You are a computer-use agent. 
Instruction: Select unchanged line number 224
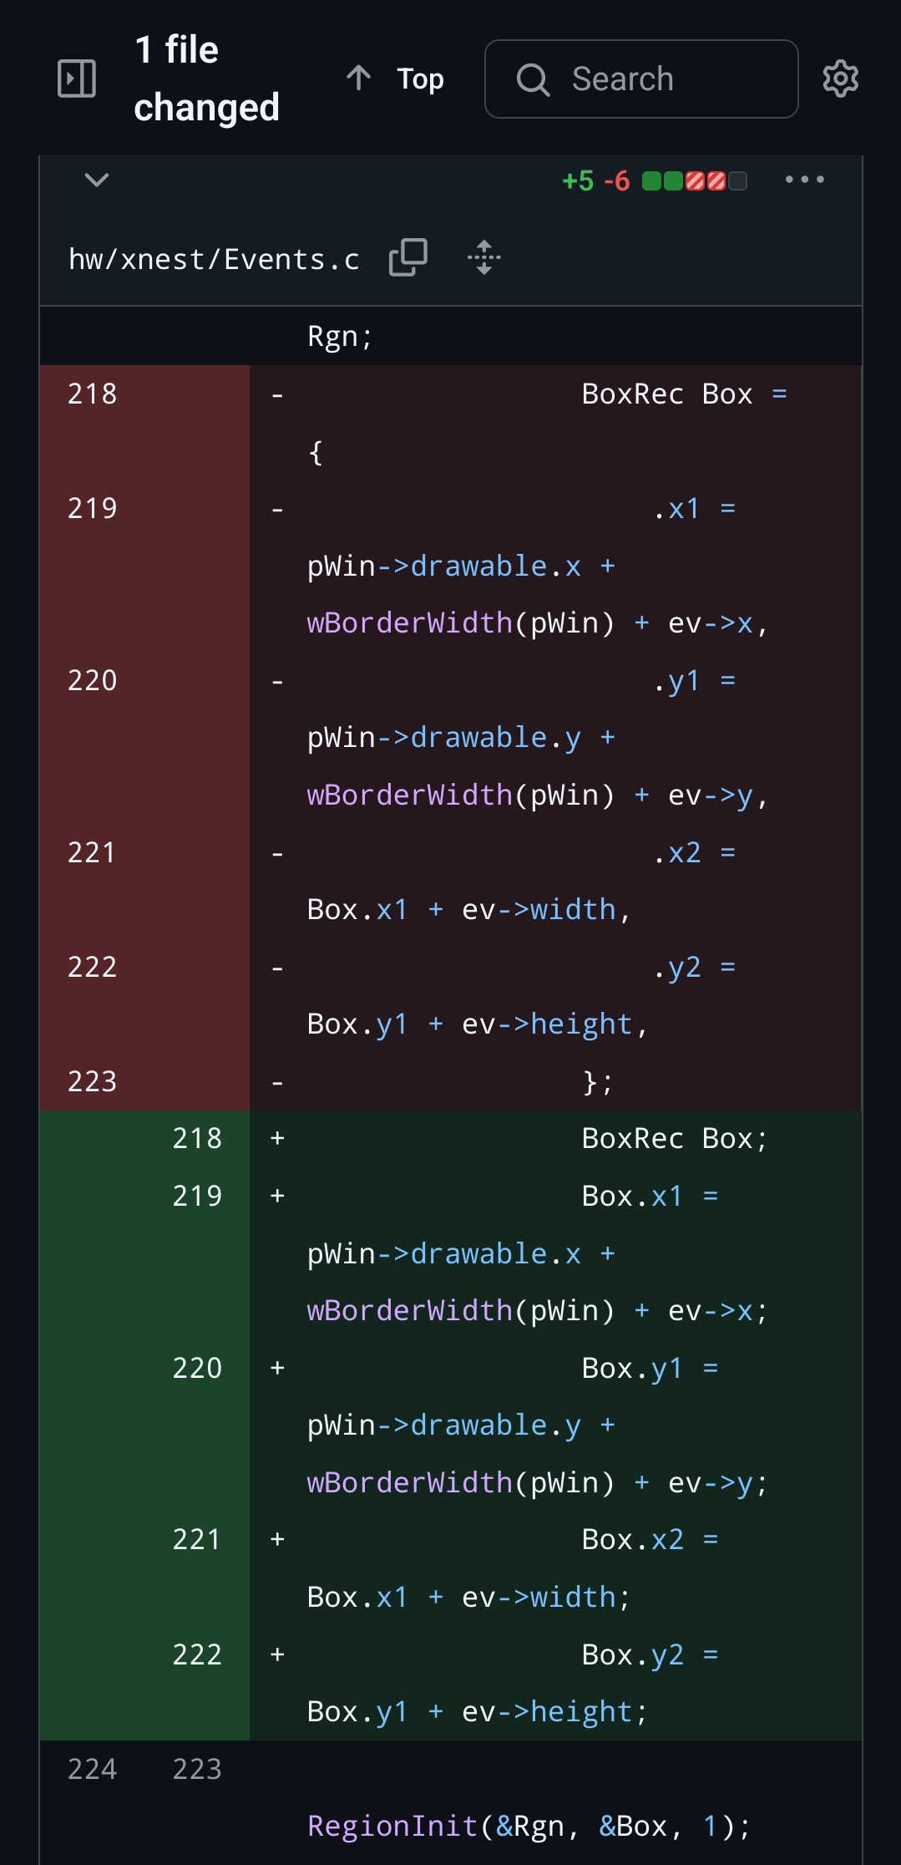click(x=92, y=1769)
